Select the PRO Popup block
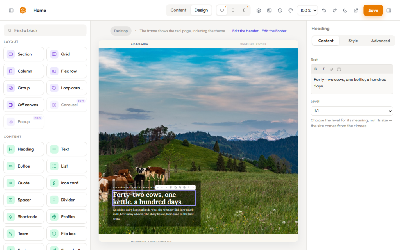 (x=23, y=121)
